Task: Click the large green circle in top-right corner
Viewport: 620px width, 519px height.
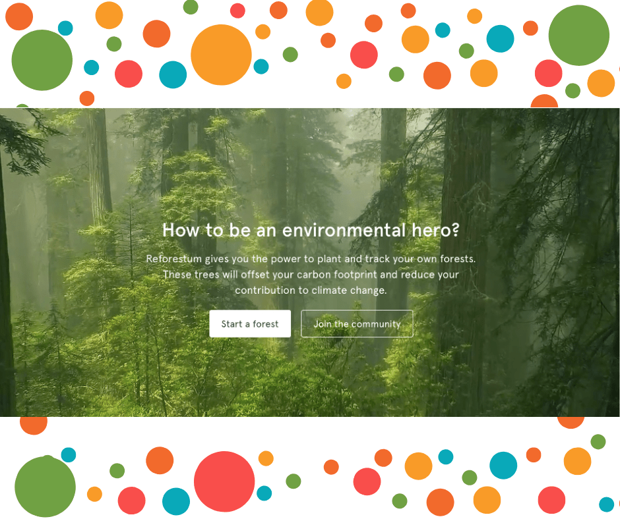Action: tap(578, 36)
